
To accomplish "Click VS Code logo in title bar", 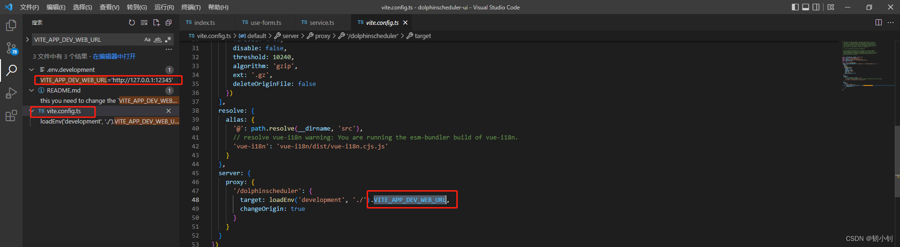I will click(x=8, y=7).
